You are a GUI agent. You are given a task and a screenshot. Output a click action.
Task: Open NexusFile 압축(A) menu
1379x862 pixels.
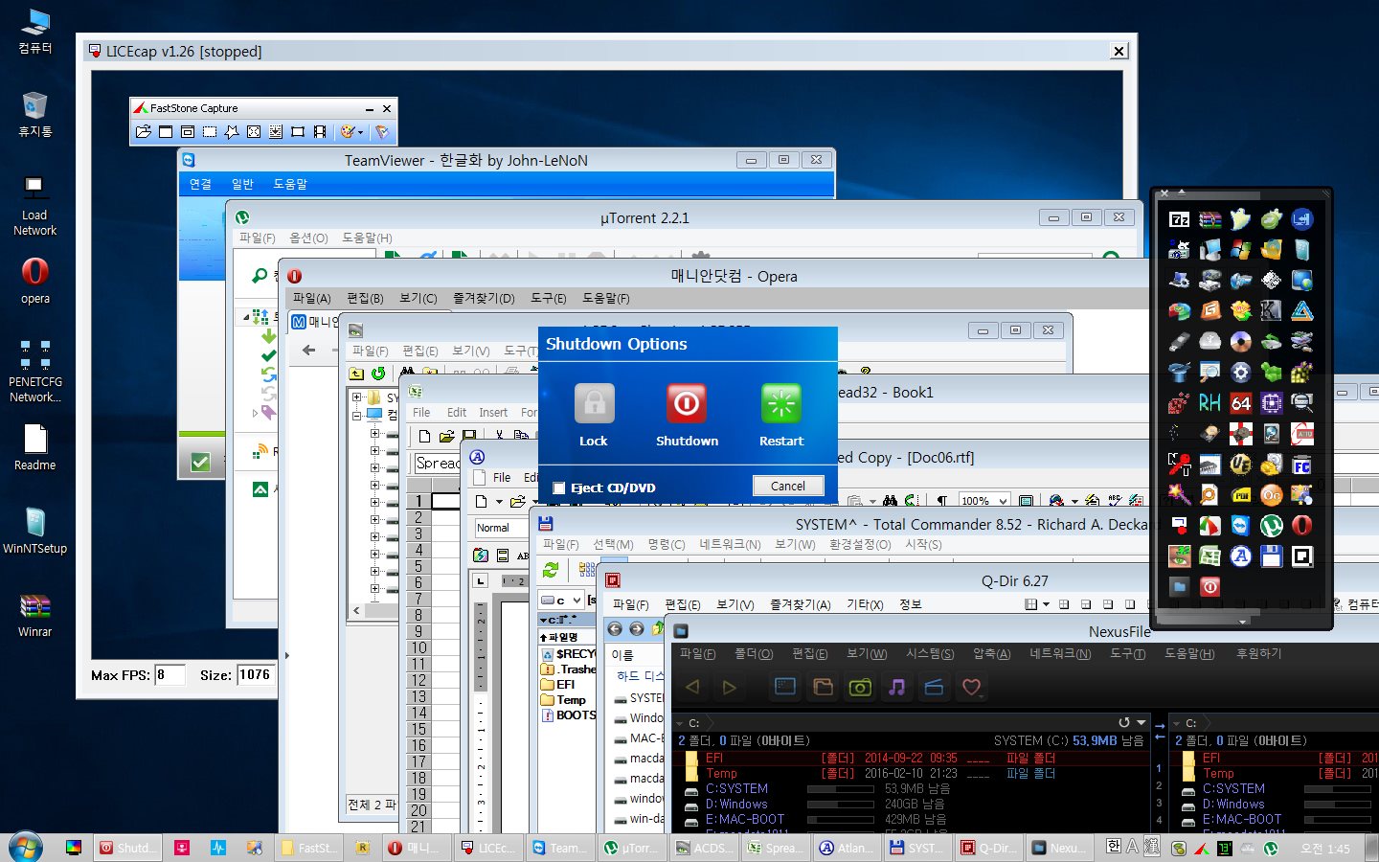click(x=991, y=653)
